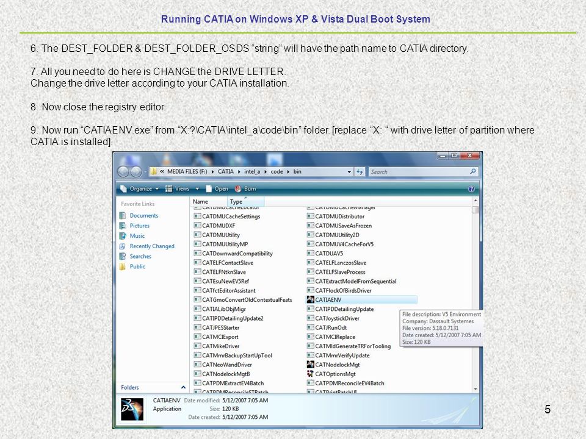
Task: Select CATDMUV4CacheForV5 file
Action: pos(344,244)
